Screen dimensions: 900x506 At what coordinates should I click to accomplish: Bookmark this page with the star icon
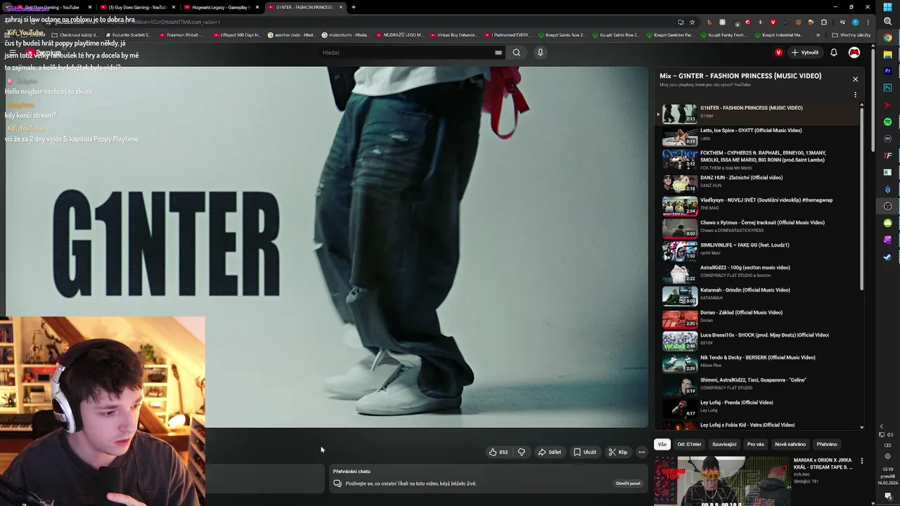pos(693,22)
